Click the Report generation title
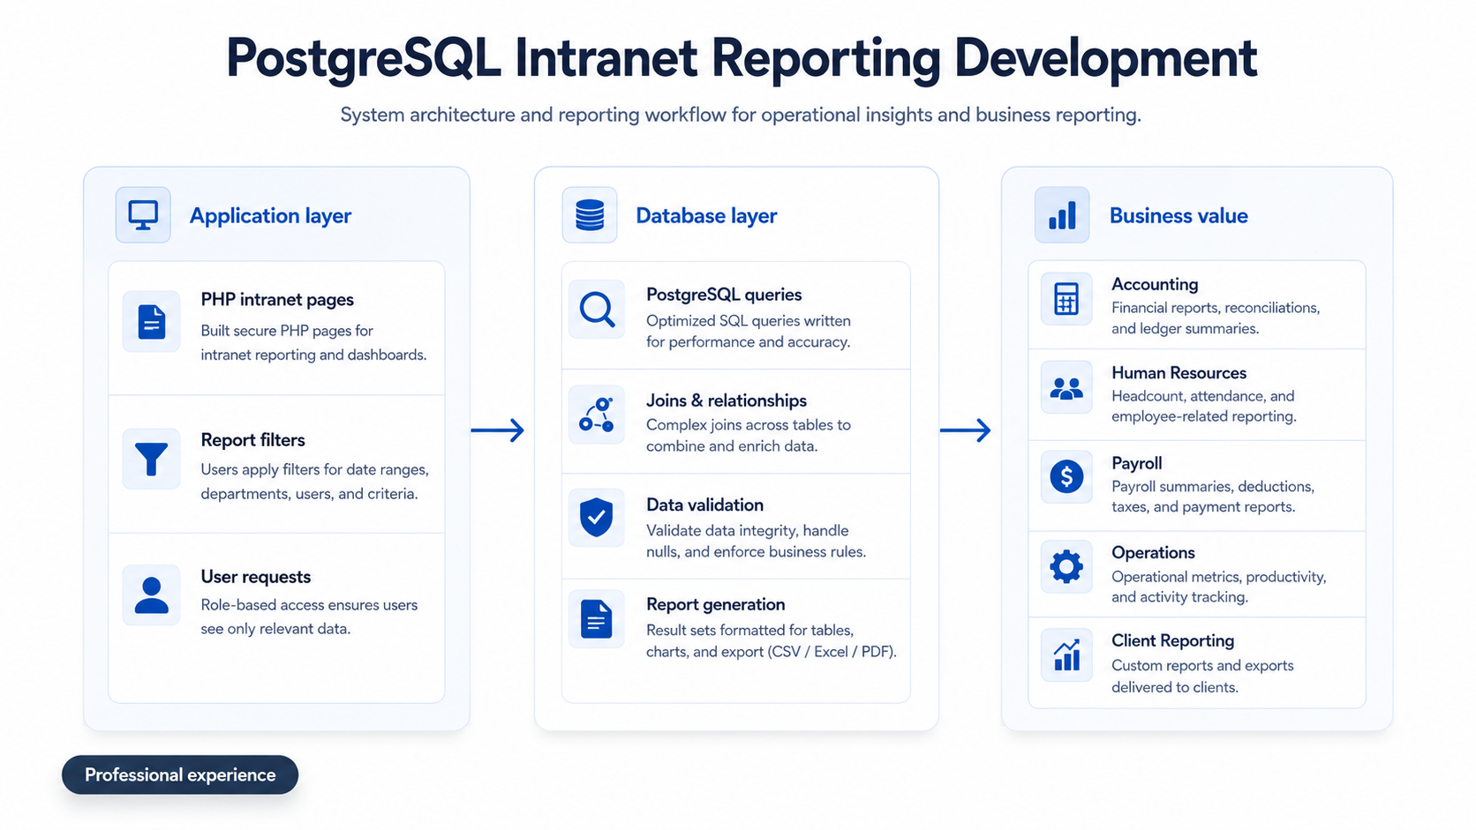1476x830 pixels. 715,604
